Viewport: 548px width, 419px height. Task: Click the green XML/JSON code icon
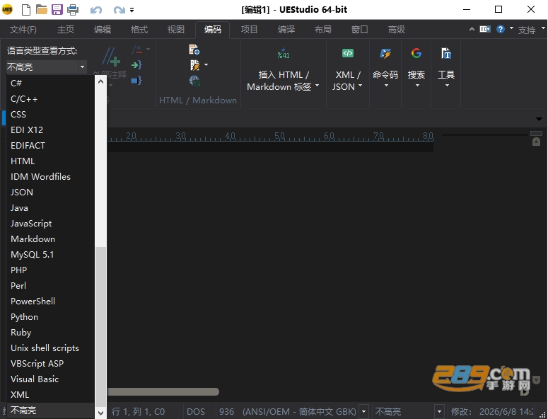click(348, 53)
